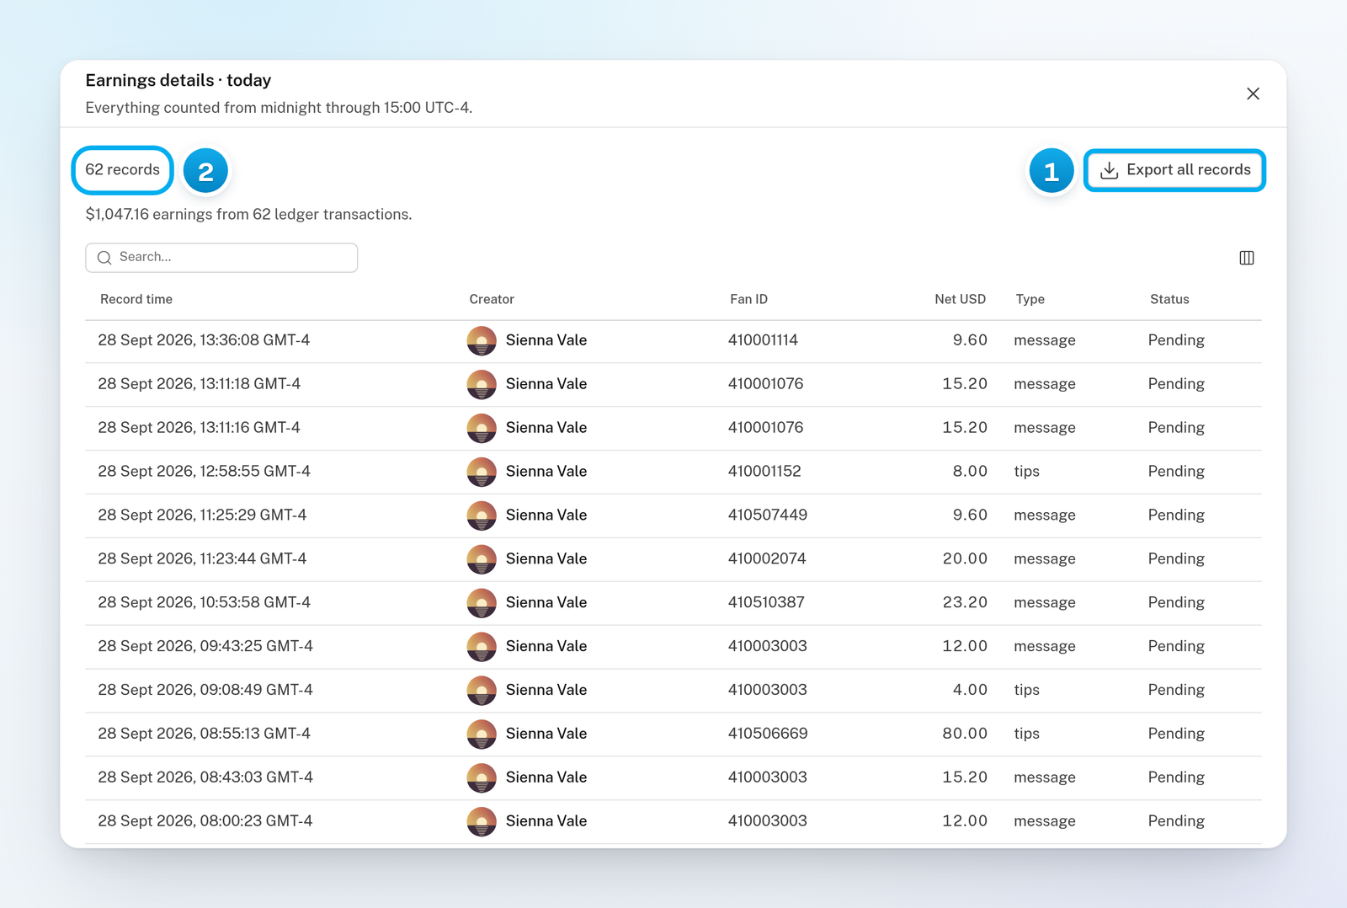
Task: Sort by Record time column header
Action: point(136,299)
